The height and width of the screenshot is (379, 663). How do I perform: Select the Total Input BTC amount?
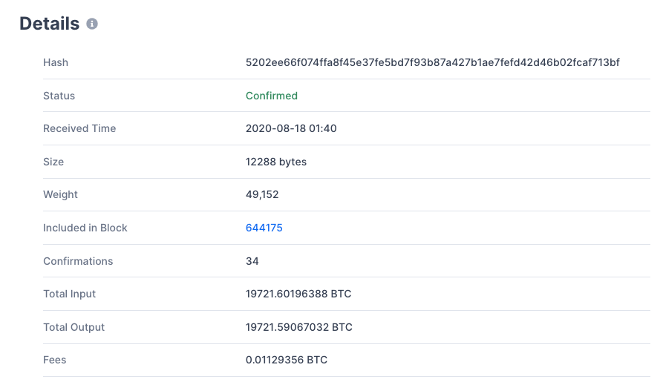coord(298,294)
